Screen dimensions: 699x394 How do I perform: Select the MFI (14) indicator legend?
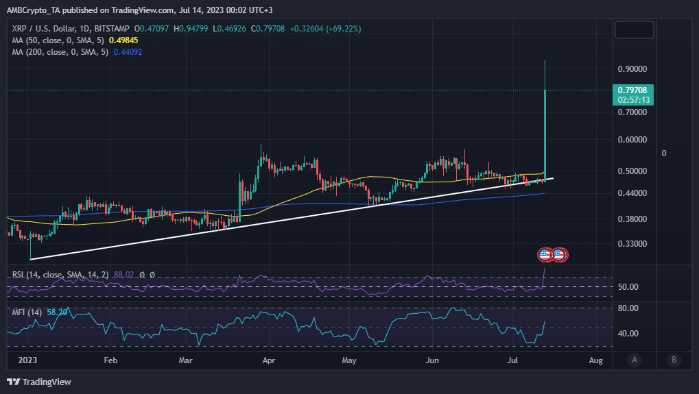pos(27,312)
